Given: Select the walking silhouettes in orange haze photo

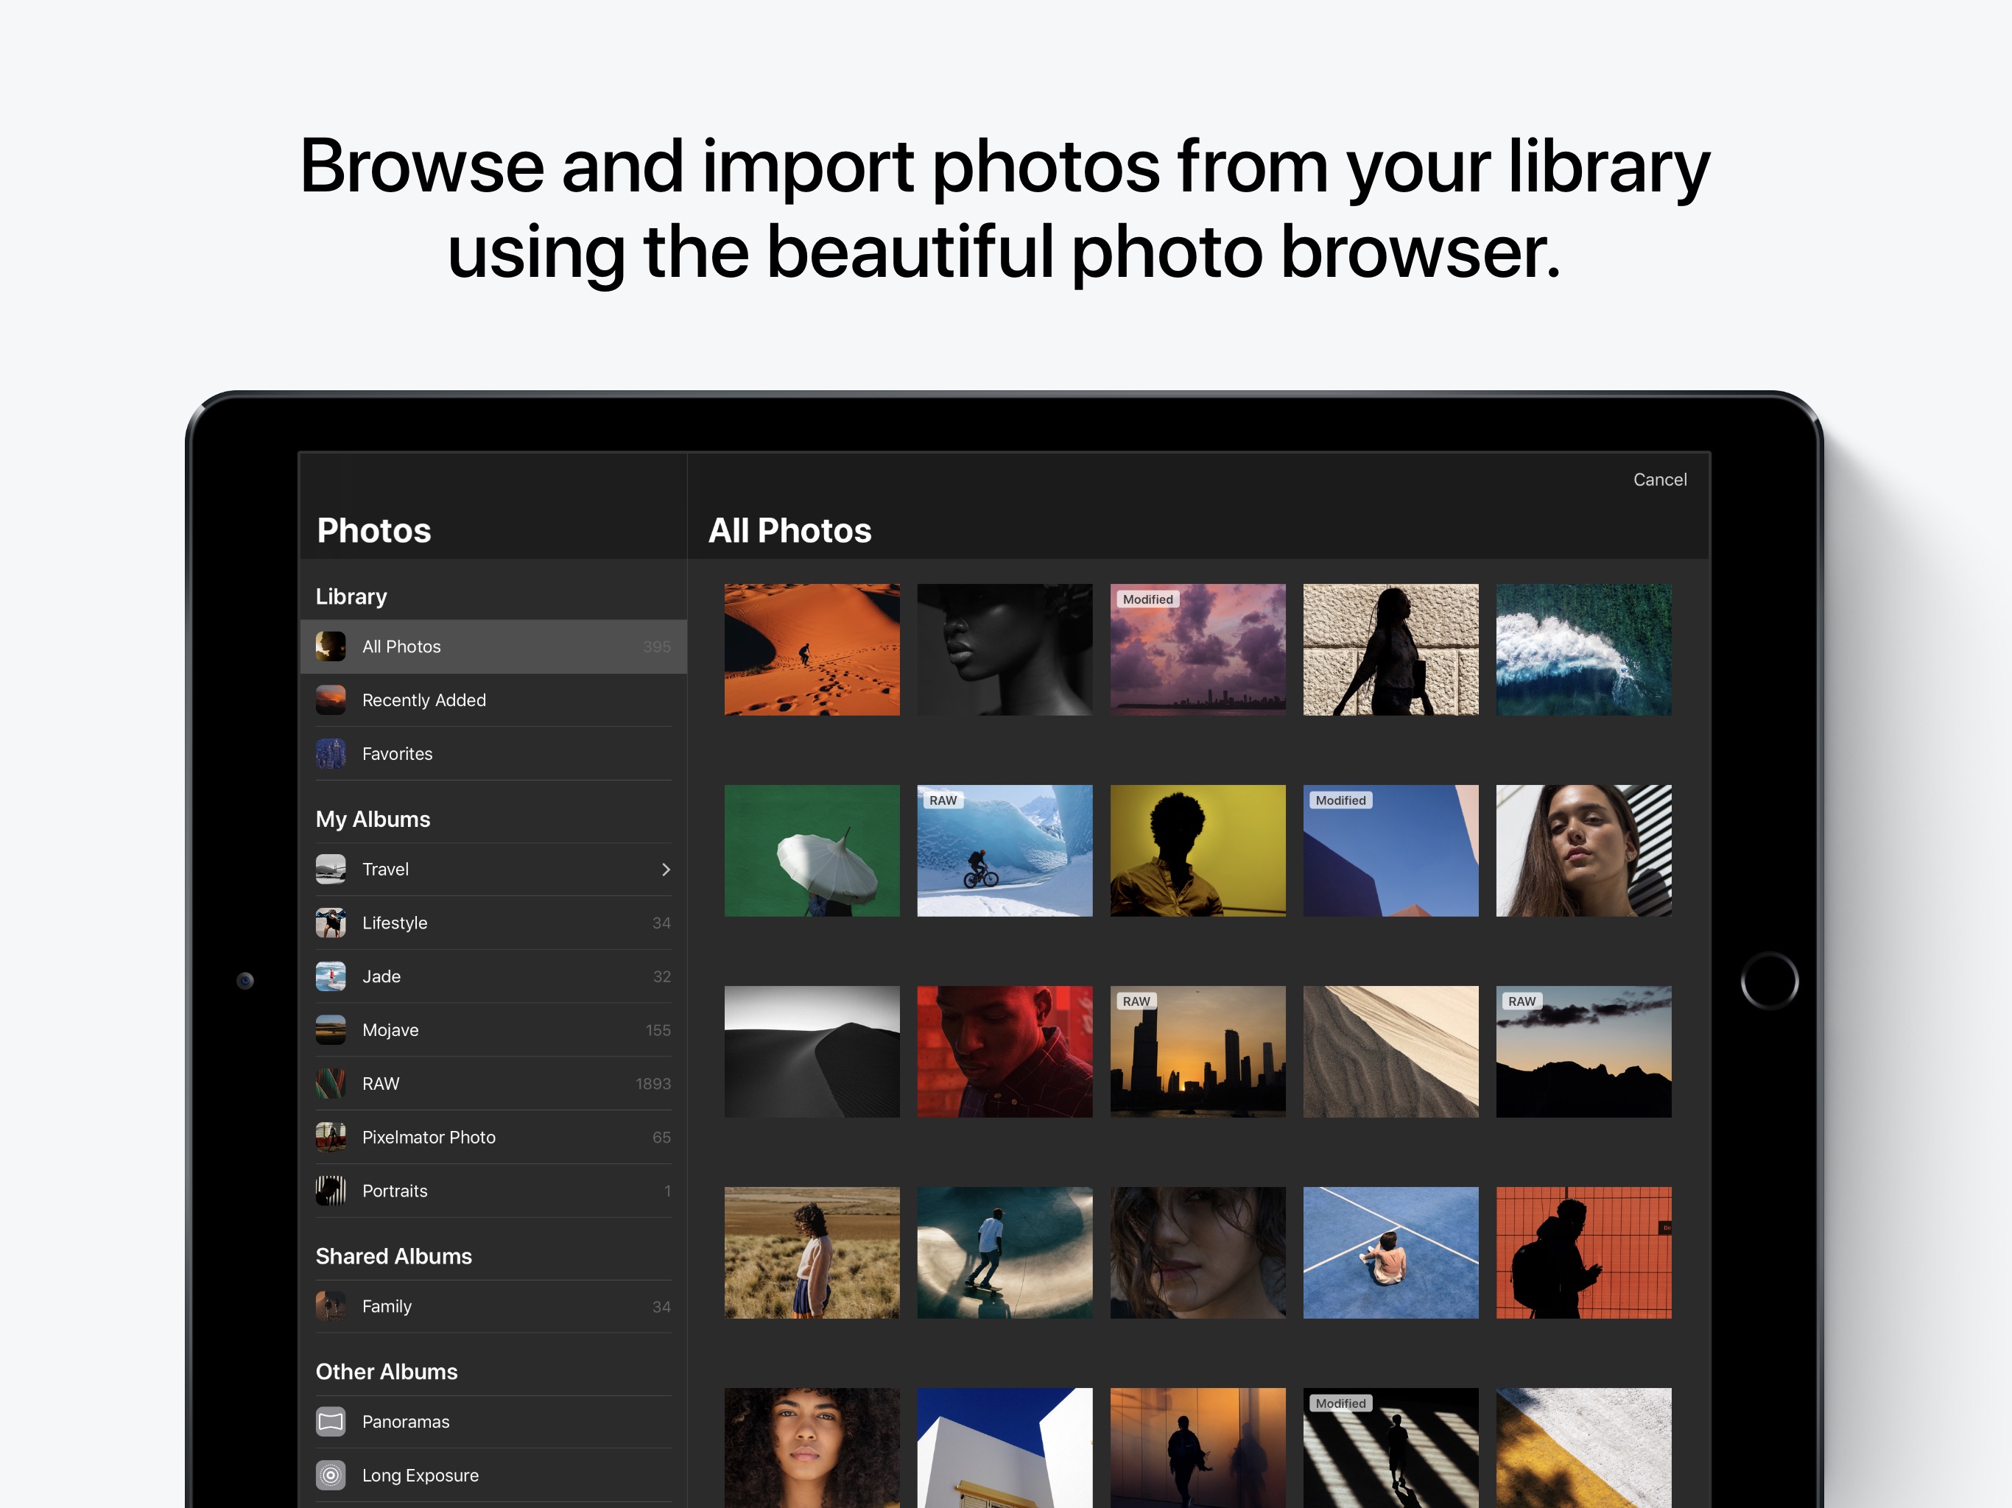Looking at the screenshot, I should tap(1198, 1447).
